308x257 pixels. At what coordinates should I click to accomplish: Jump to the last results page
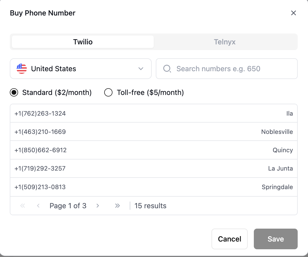[117, 206]
